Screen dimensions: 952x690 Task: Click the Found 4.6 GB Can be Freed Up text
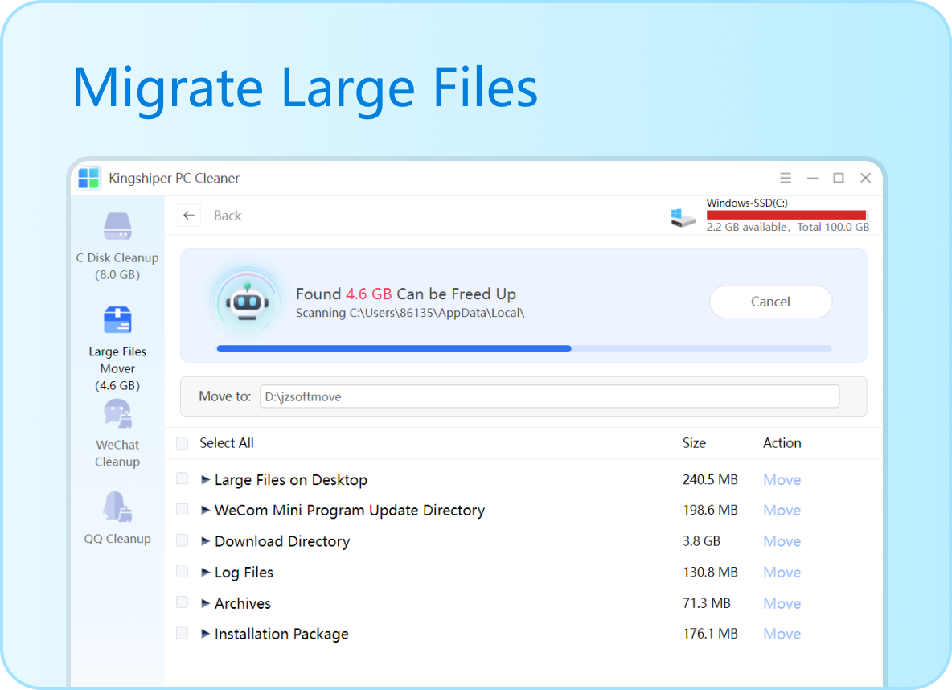tap(406, 294)
